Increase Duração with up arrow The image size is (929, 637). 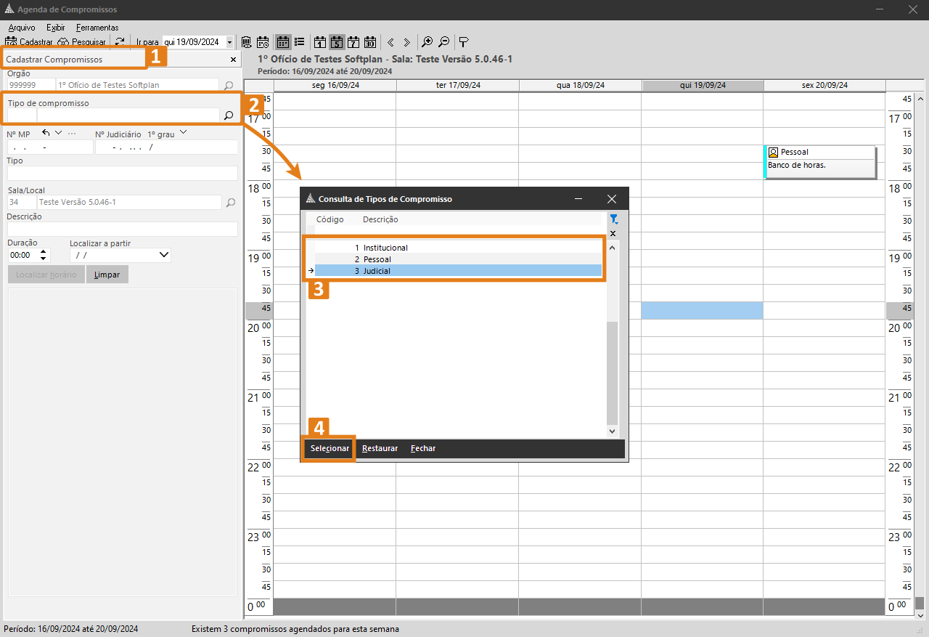coord(44,252)
